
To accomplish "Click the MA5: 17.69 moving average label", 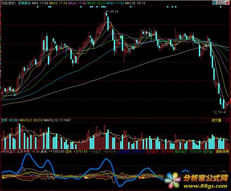I will tap(40, 3).
